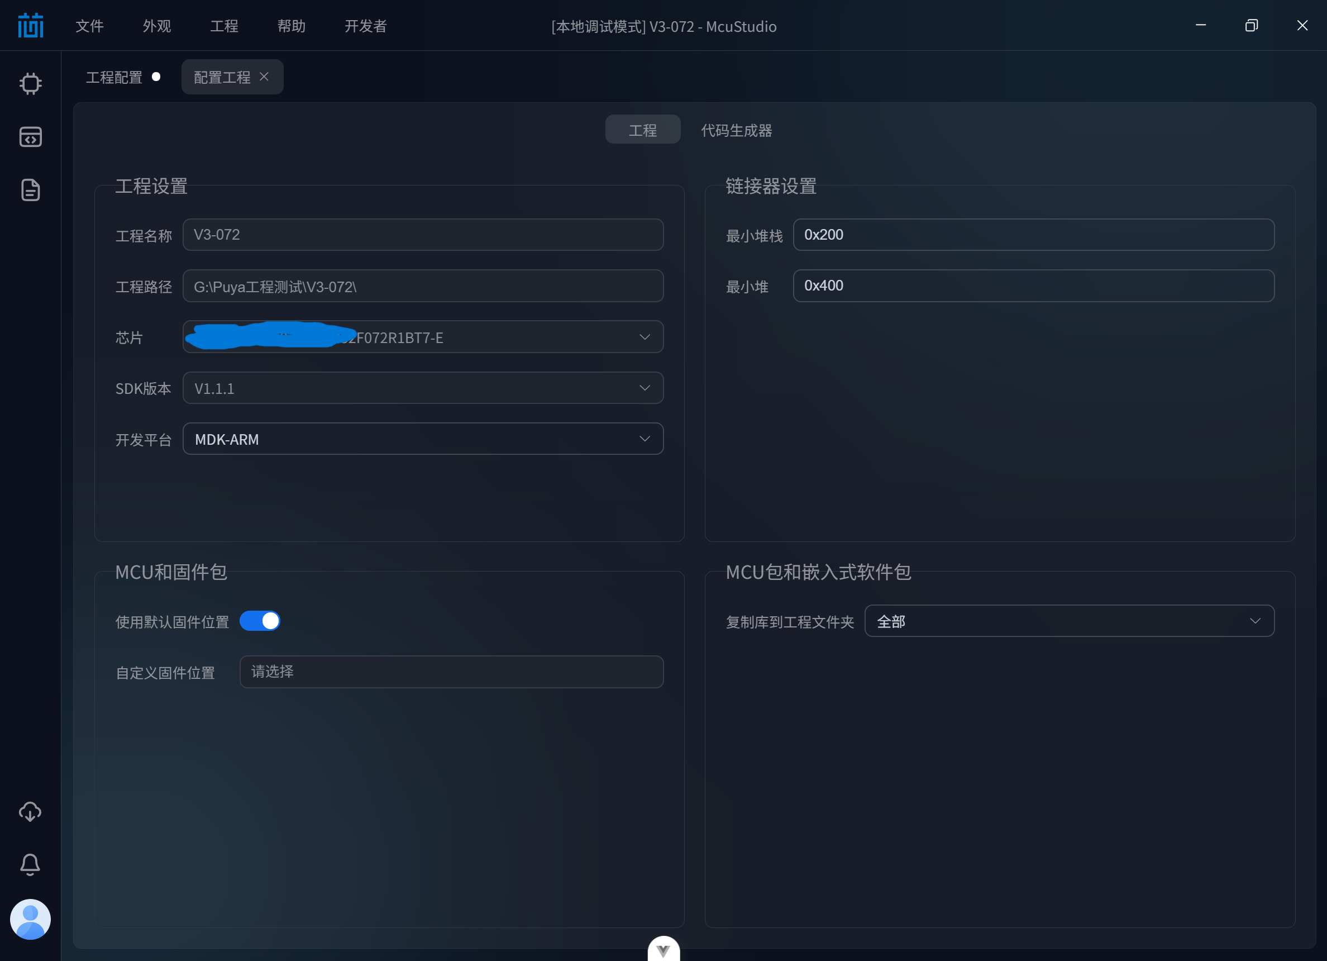This screenshot has width=1327, height=961.
Task: Click the document icon in the sidebar
Action: 30,190
